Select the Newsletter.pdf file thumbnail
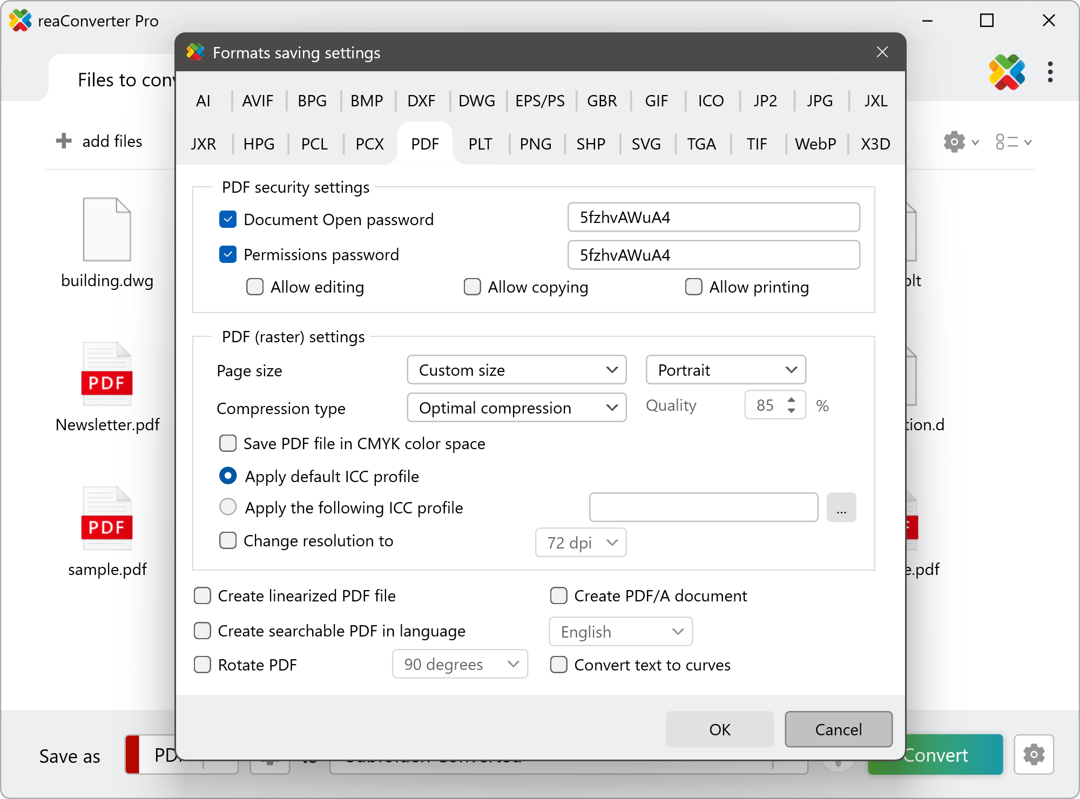The width and height of the screenshot is (1080, 799). point(107,374)
